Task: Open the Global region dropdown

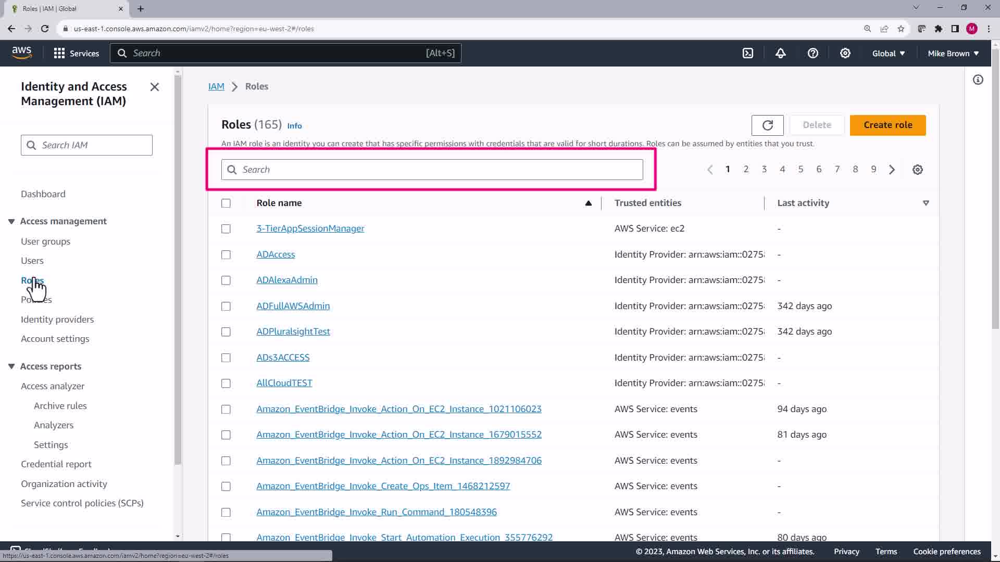Action: 888,53
